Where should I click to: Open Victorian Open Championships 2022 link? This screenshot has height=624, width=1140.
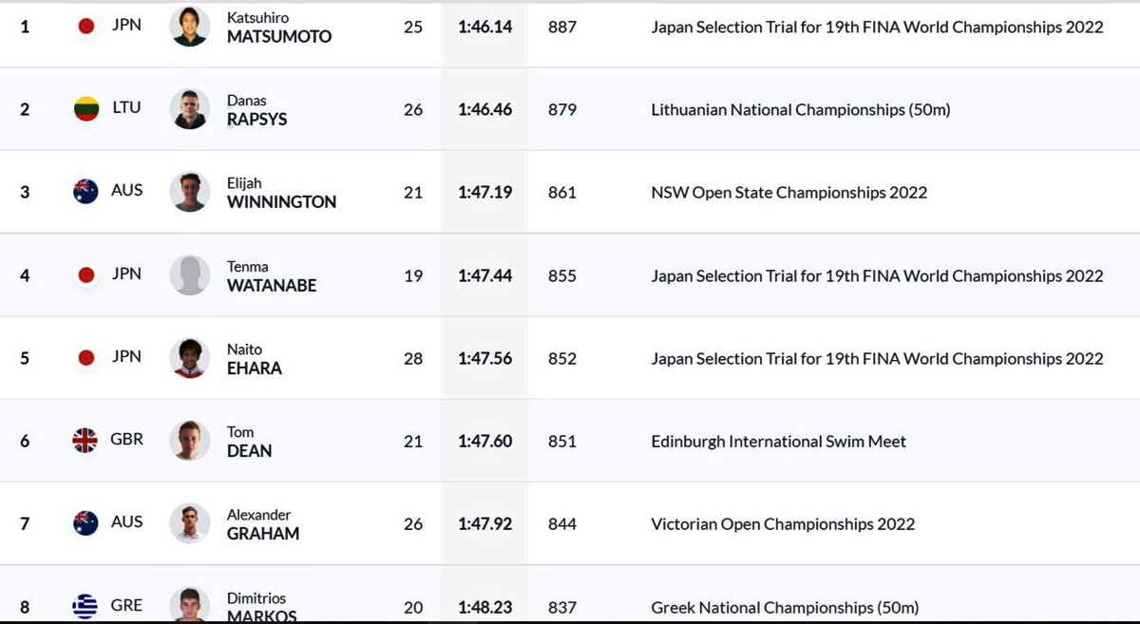pyautogui.click(x=783, y=524)
